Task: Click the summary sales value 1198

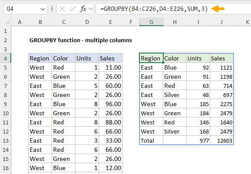Action: click(221, 77)
